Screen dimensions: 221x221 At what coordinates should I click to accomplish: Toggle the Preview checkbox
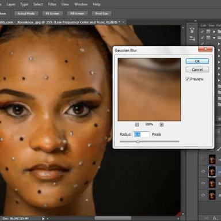(x=188, y=79)
